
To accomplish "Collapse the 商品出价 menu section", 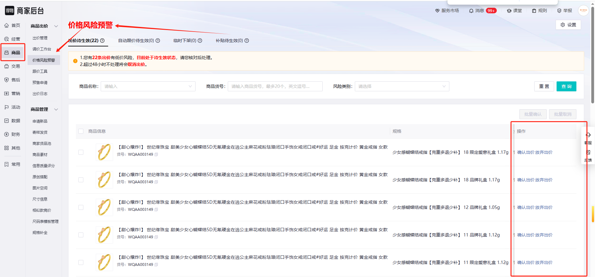I will (56, 26).
